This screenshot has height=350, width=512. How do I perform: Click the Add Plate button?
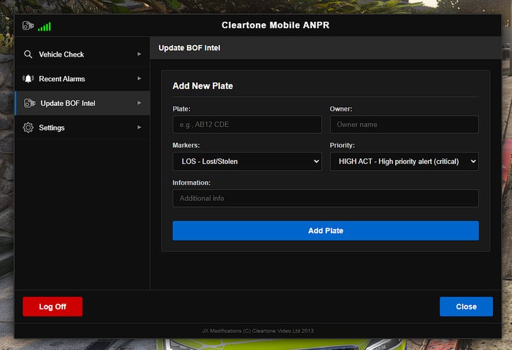point(326,230)
